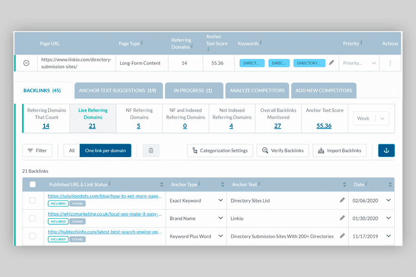Collapse the linkio.com page row
Screen dimensions: 416x277
point(26,62)
